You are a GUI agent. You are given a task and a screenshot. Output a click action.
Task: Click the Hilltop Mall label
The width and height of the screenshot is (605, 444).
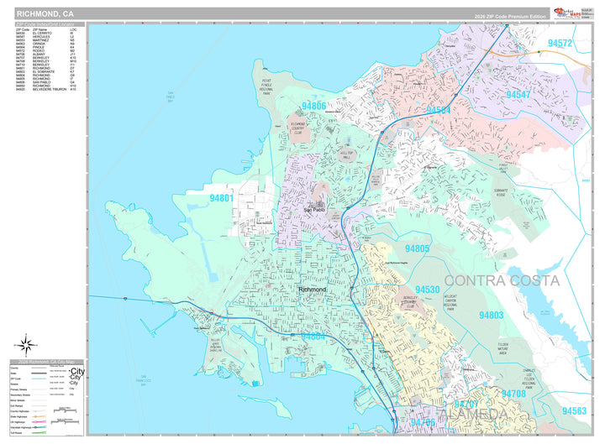pyautogui.click(x=346, y=155)
